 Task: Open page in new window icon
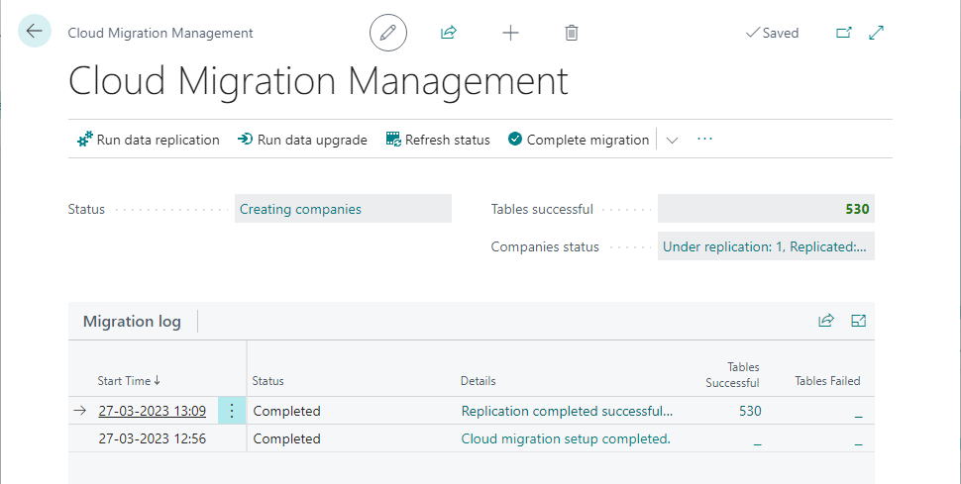[x=844, y=33]
